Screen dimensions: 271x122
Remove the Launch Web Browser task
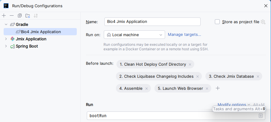pyautogui.click(x=207, y=89)
